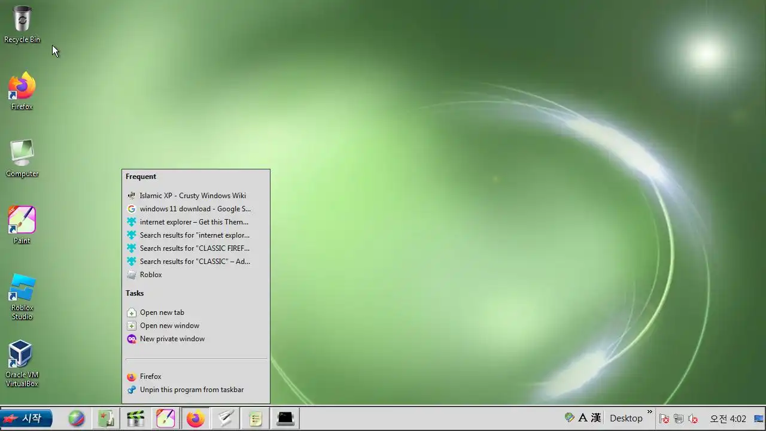Viewport: 766px width, 431px height.
Task: Choose 'Open new window' task
Action: [196, 326]
